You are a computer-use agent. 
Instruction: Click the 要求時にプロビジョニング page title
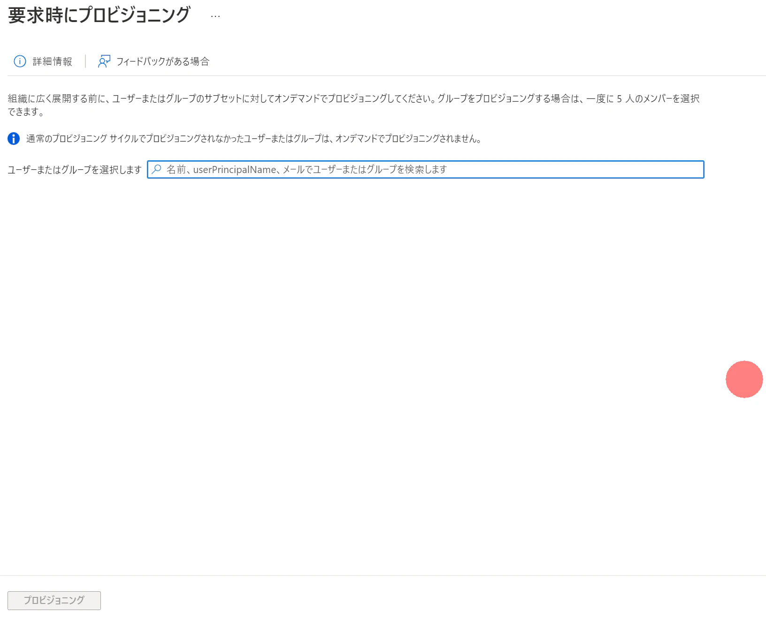(98, 15)
